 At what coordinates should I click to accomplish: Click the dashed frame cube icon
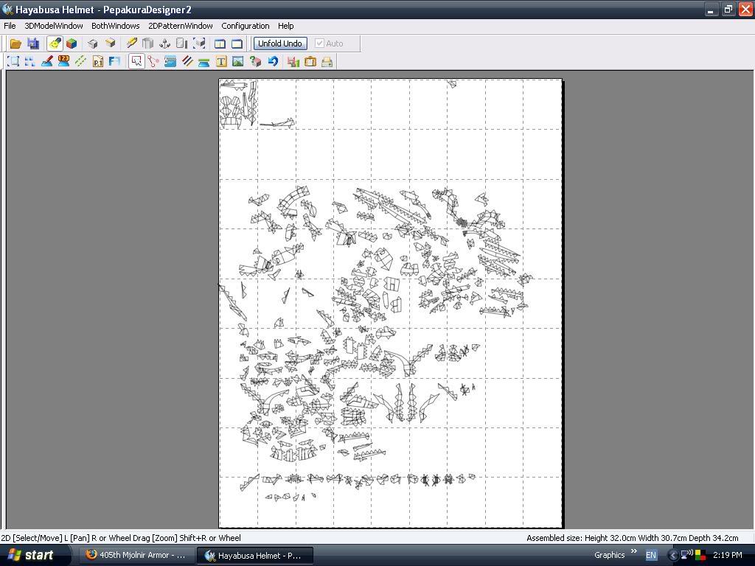pos(199,43)
